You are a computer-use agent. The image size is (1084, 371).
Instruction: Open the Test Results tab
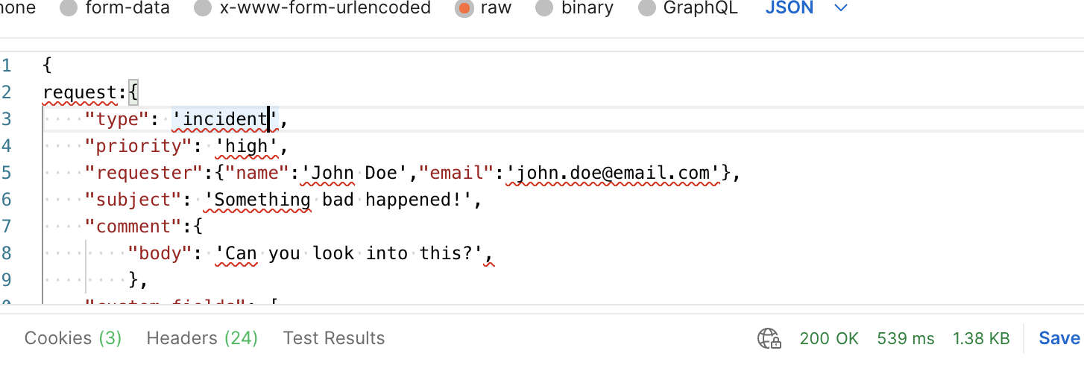tap(334, 338)
